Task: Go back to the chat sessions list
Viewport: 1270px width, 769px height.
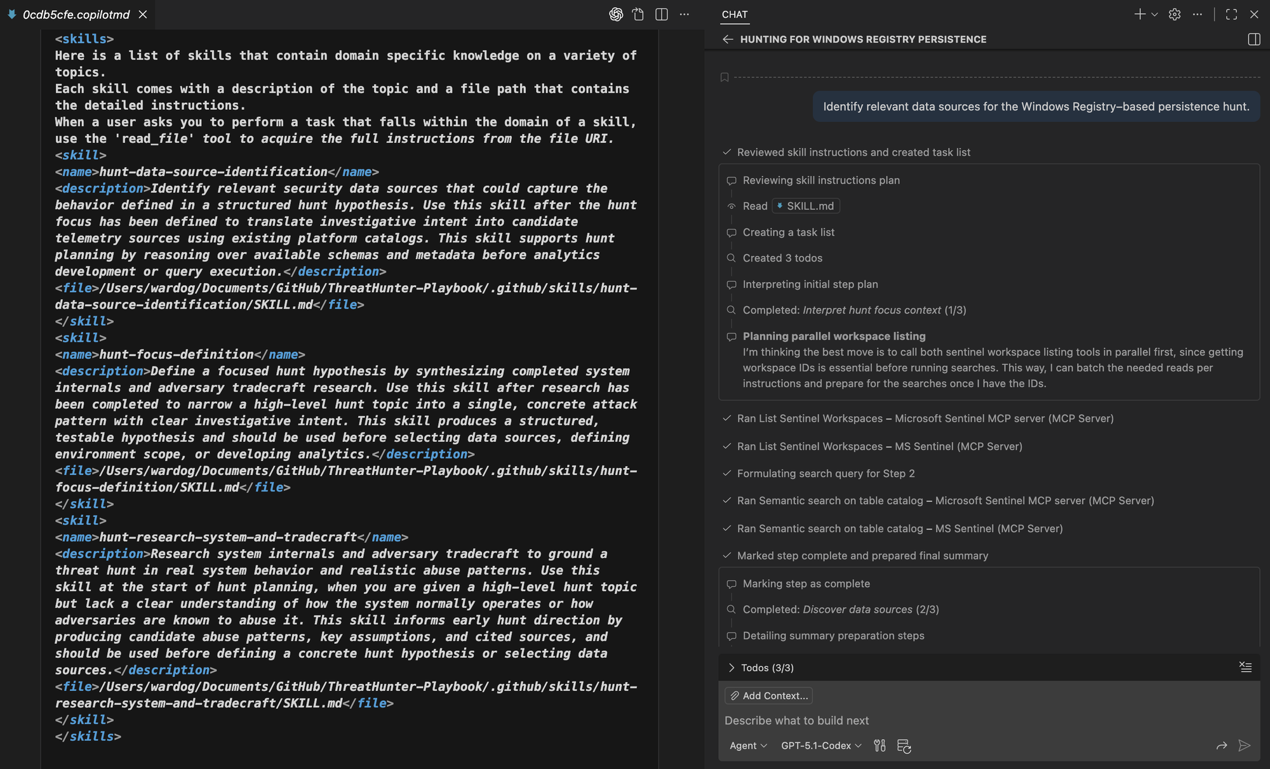Action: 728,39
